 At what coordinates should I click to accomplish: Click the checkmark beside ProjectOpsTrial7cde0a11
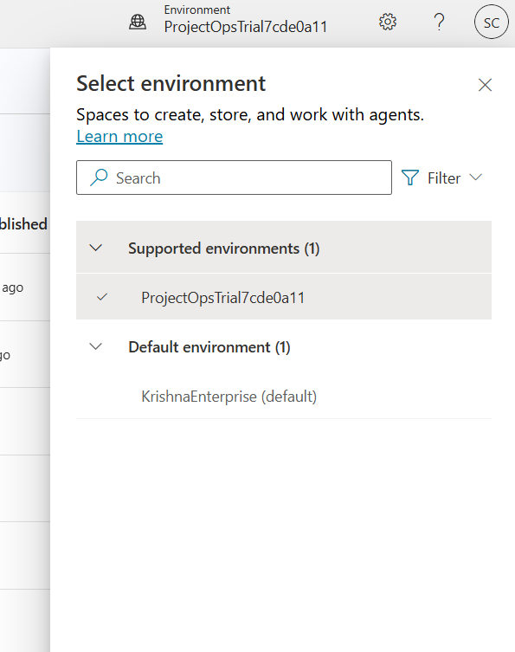click(x=102, y=297)
